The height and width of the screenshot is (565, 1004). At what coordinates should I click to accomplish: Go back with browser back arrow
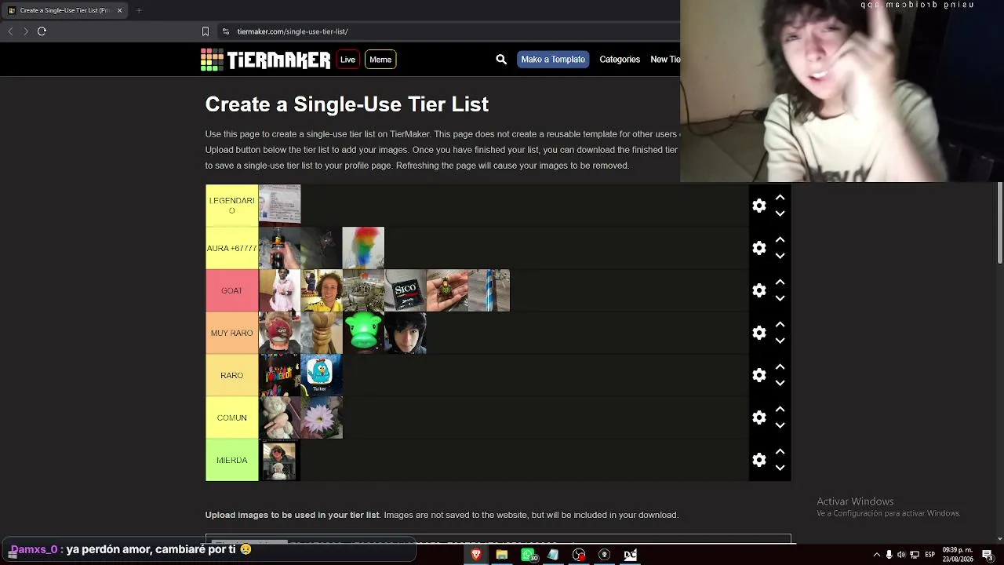[x=10, y=31]
